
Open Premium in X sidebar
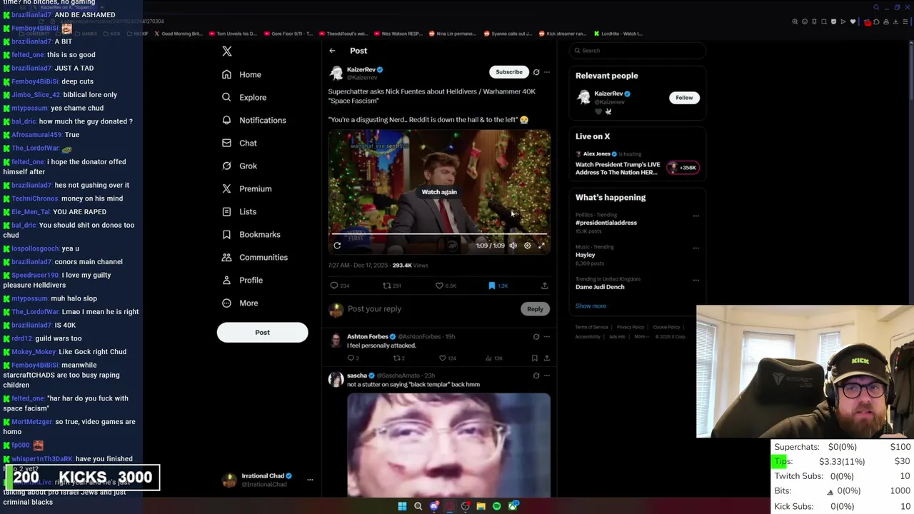(x=246, y=188)
